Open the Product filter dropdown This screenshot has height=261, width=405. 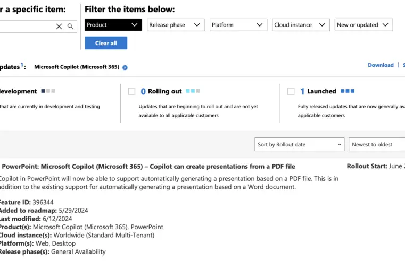tap(113, 25)
